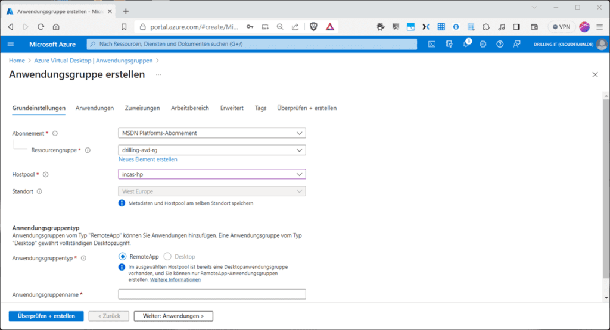Viewport: 610px width, 330px height.
Task: Open Azure portal settings gear
Action: 483,44
